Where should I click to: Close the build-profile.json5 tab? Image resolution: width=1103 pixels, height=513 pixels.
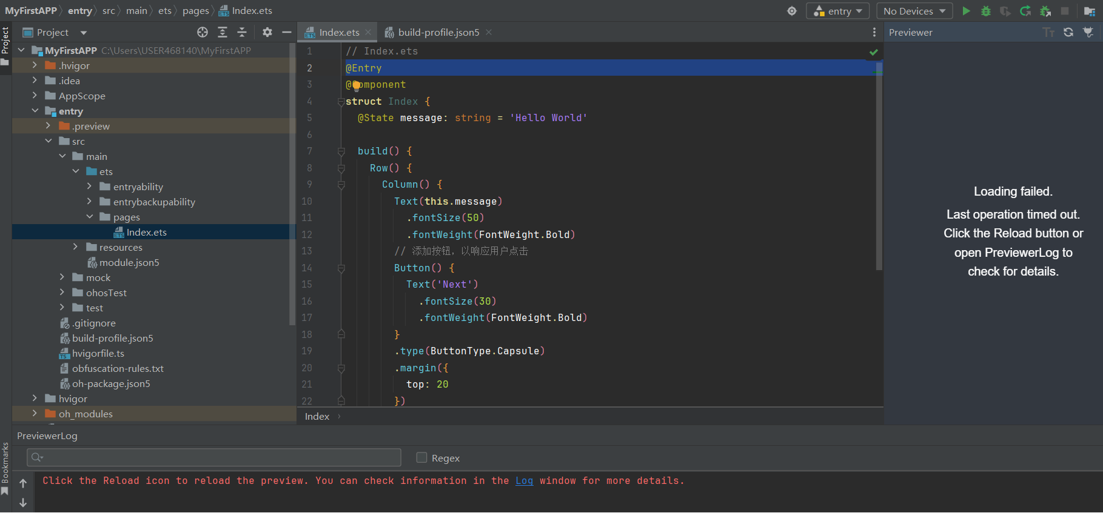[x=489, y=32]
